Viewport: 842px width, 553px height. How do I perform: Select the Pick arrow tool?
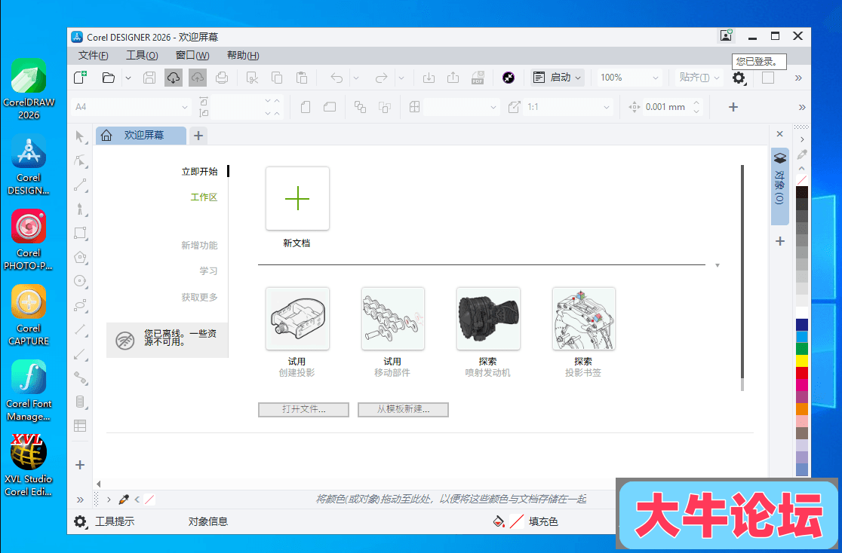(80, 137)
